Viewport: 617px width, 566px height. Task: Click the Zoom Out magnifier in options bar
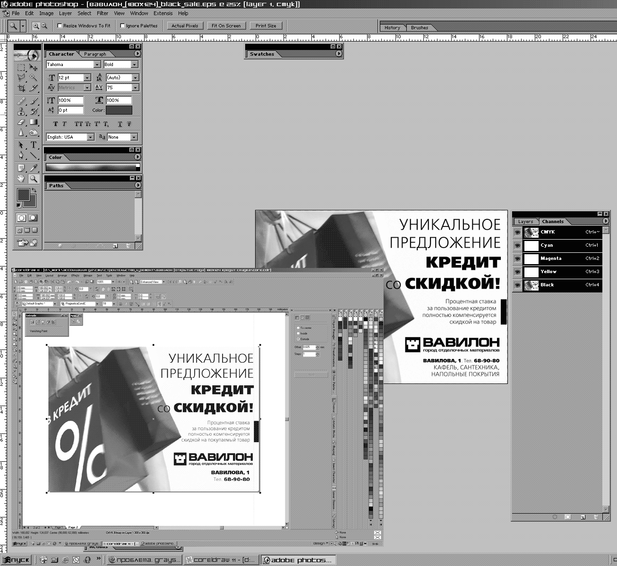point(44,26)
